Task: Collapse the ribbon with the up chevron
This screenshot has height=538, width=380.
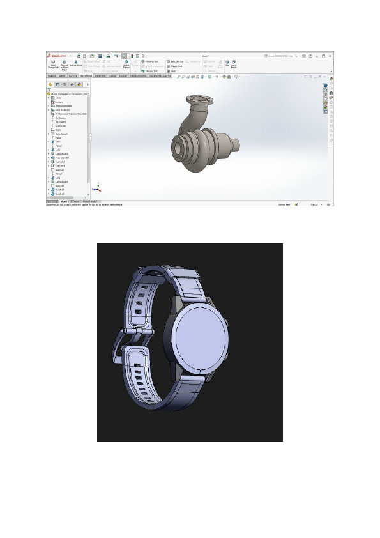Action: [331, 72]
